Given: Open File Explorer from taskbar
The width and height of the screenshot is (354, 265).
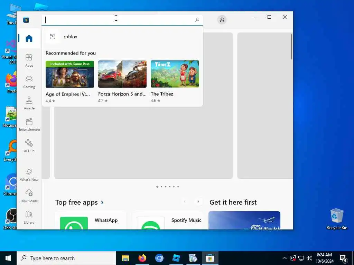Looking at the screenshot, I should coord(125,258).
